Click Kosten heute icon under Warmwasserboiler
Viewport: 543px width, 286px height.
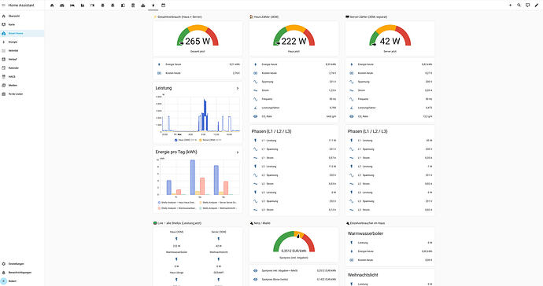[x=352, y=260]
